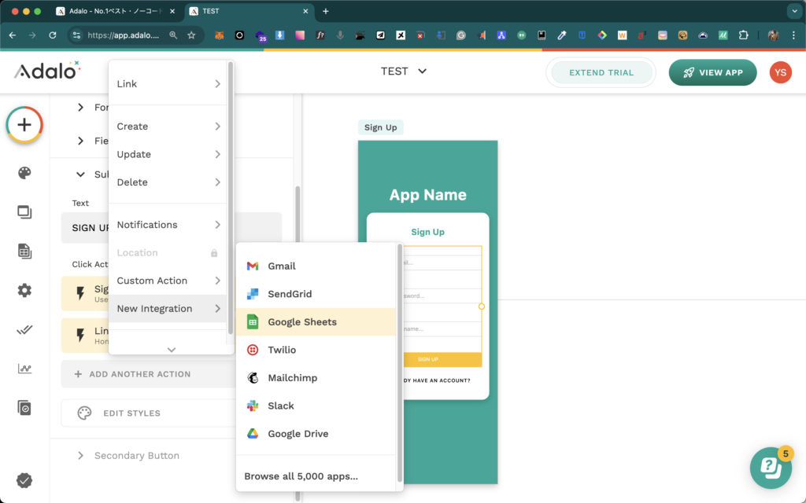The width and height of the screenshot is (806, 503).
Task: Open the Update action submenu
Action: point(168,155)
